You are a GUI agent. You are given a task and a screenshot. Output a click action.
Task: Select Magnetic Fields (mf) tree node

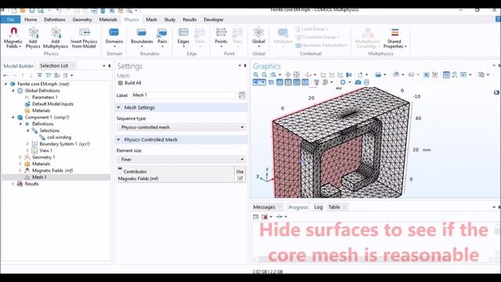click(52, 171)
